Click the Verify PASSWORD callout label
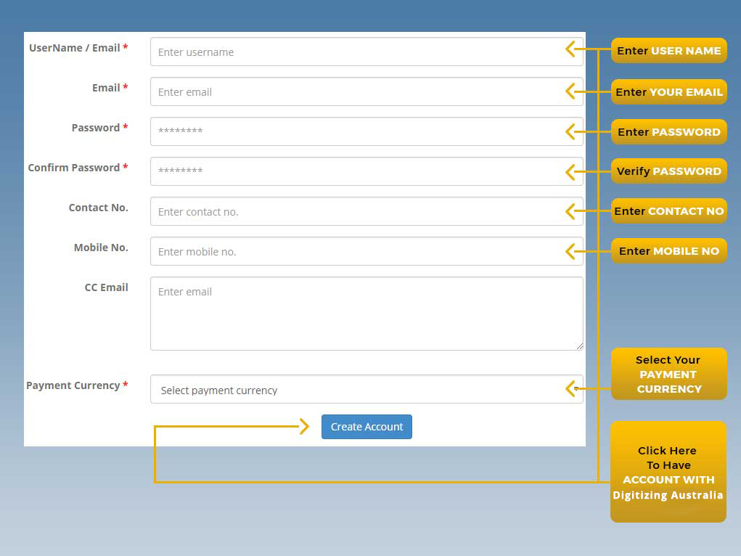This screenshot has height=556, width=741. (668, 171)
